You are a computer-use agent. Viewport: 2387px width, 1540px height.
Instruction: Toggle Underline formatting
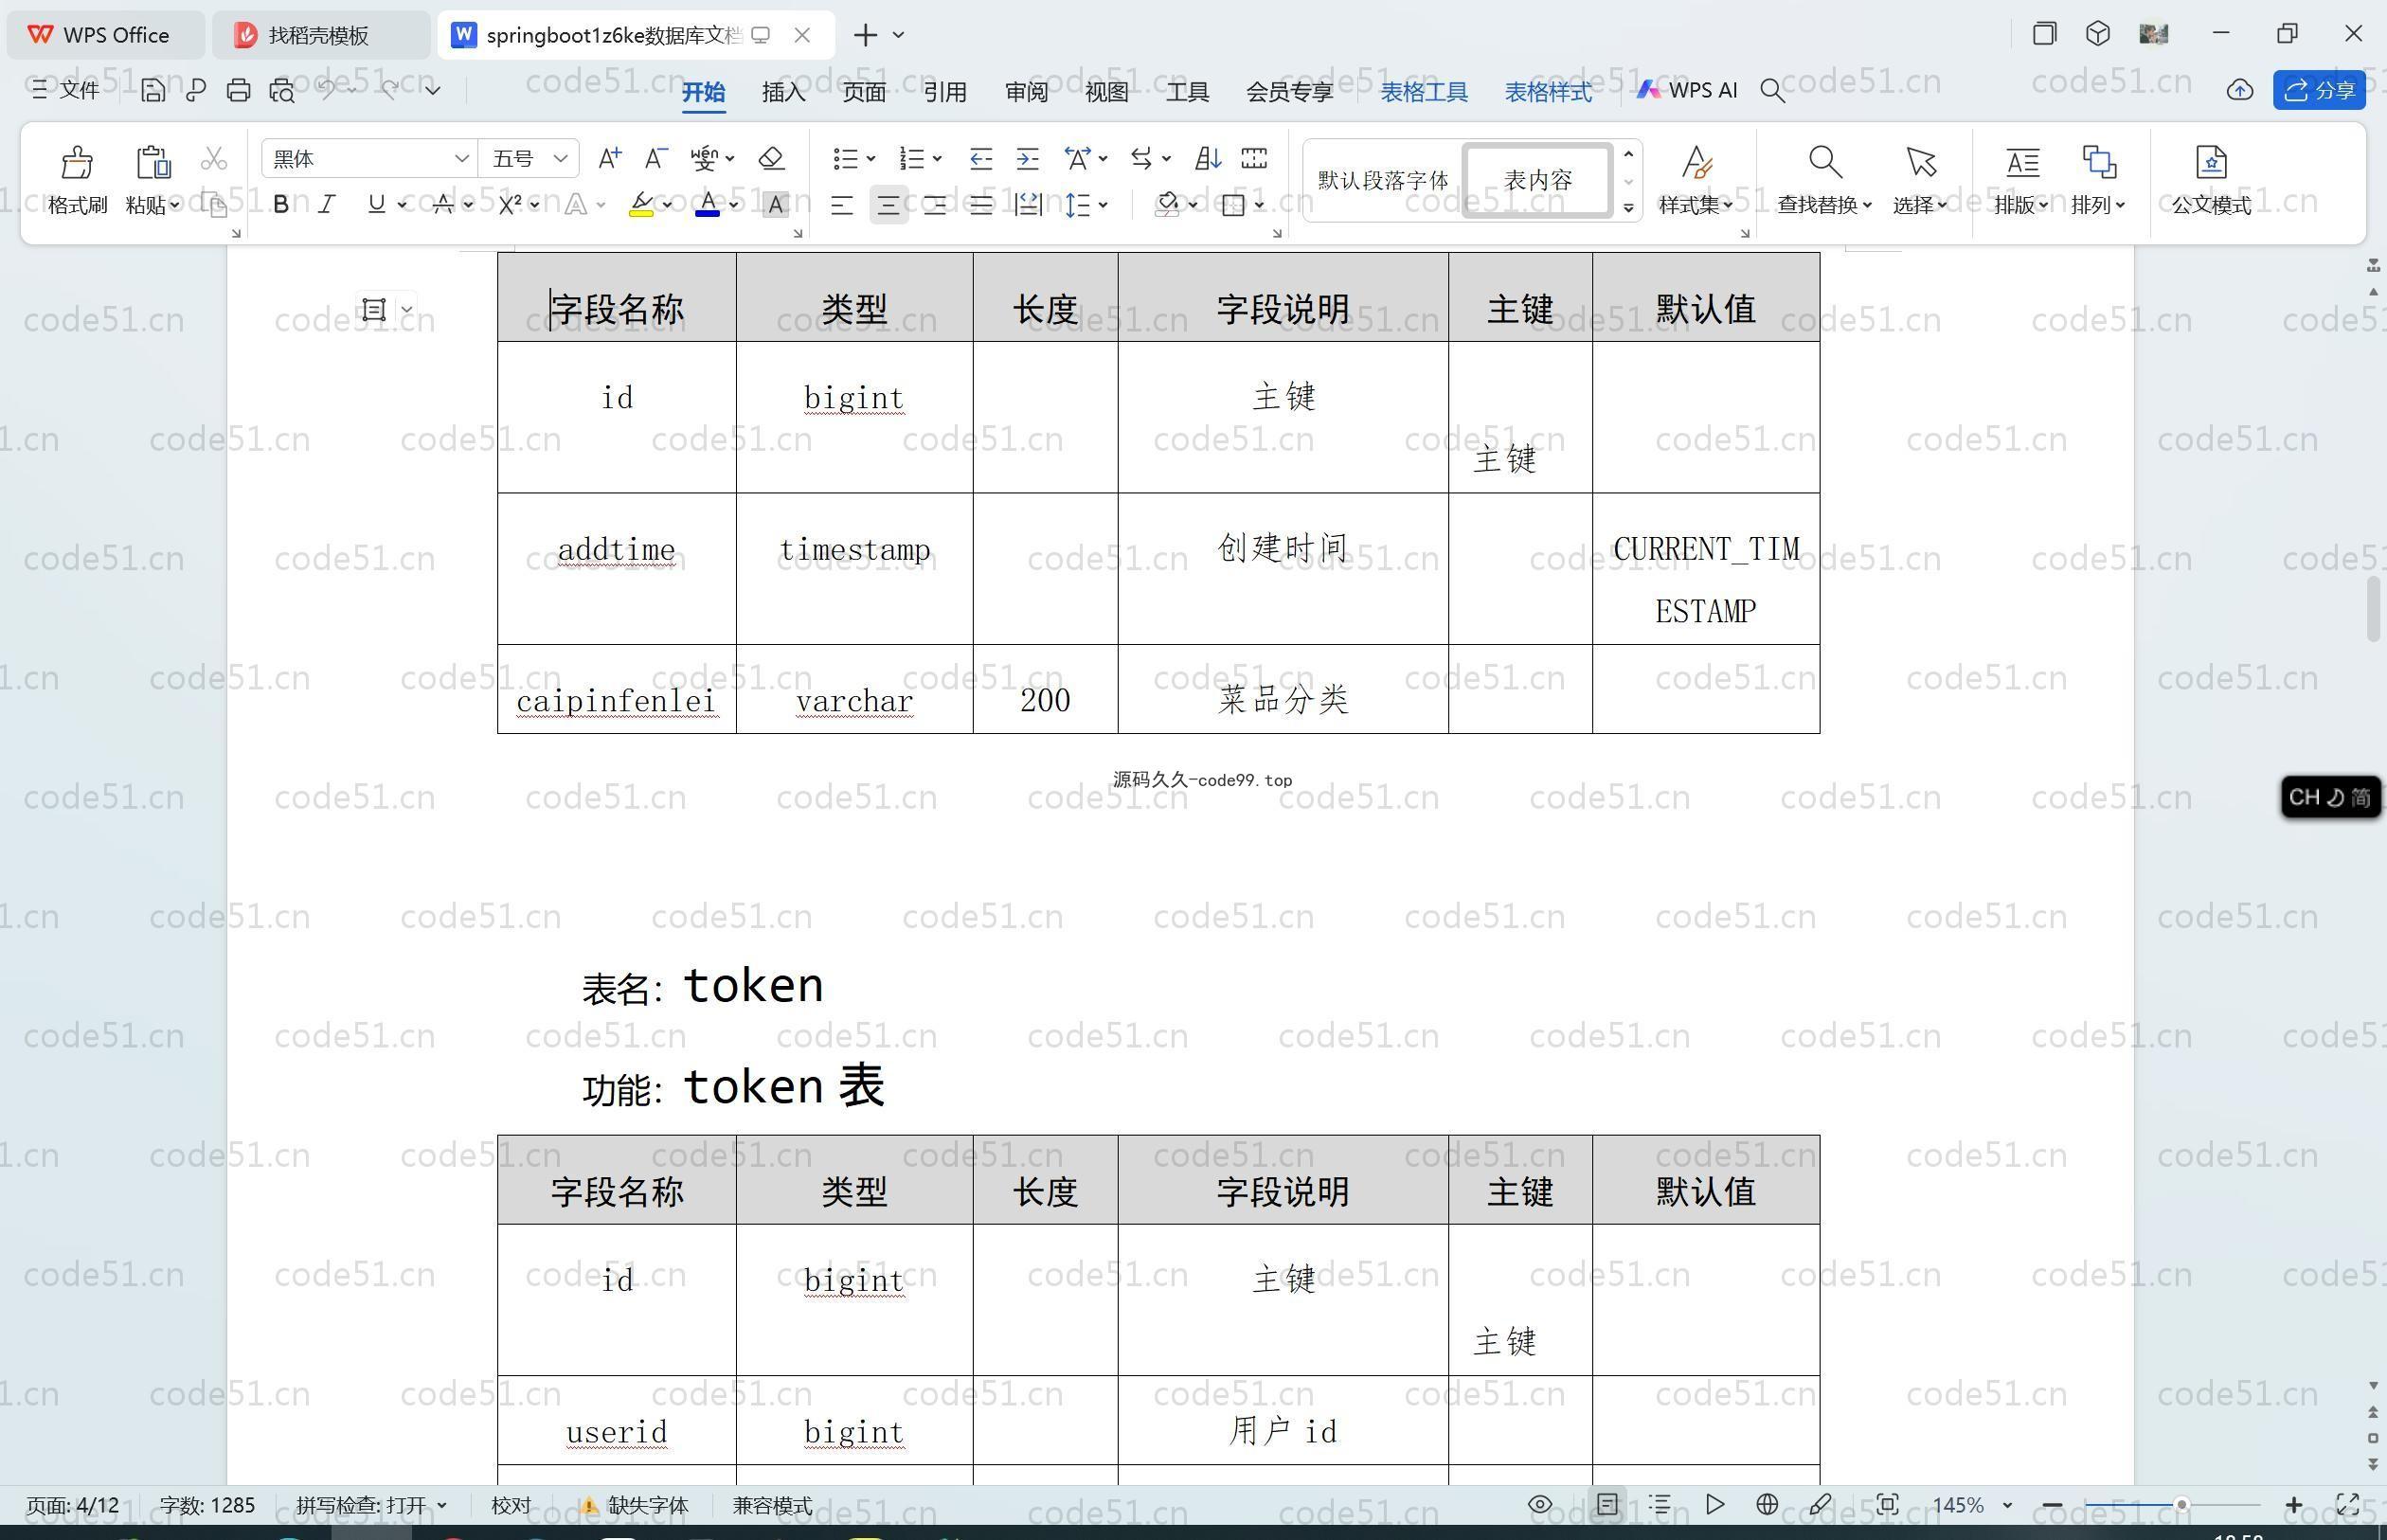376,205
